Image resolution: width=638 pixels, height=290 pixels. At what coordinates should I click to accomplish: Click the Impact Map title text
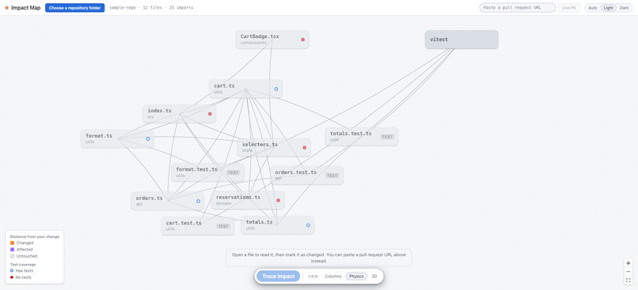tap(25, 8)
